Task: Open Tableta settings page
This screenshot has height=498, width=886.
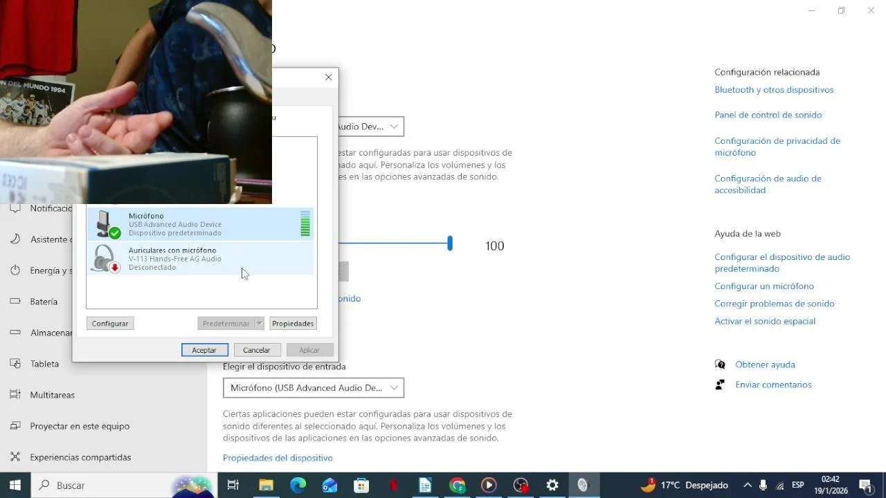Action: coord(44,364)
